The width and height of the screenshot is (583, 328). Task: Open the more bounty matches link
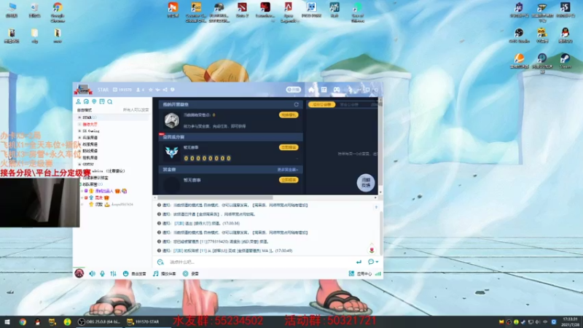(x=287, y=170)
